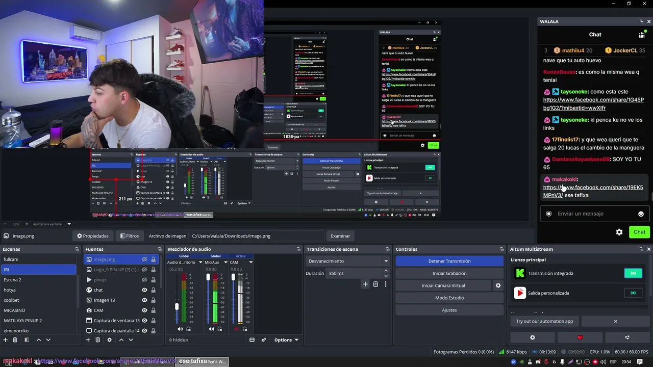Screen dimensions: 653x367
Task: Toggle Salida personalizada stream output
Action: pos(633,293)
